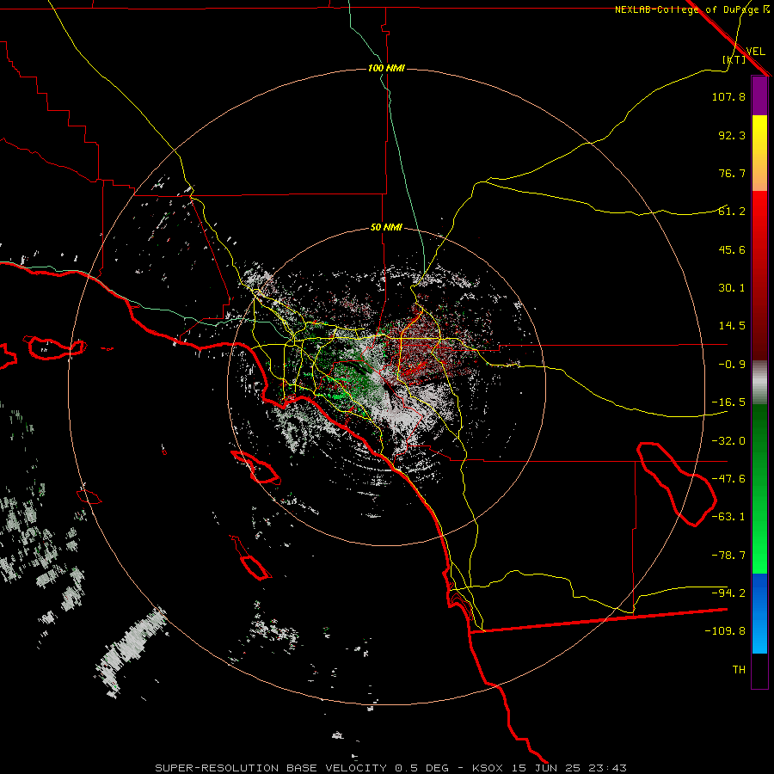Click the 107.8 velocity scale value
The image size is (774, 774).
[728, 96]
